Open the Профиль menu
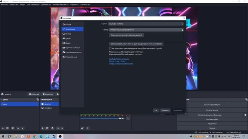248x139 pixels. 46,5
